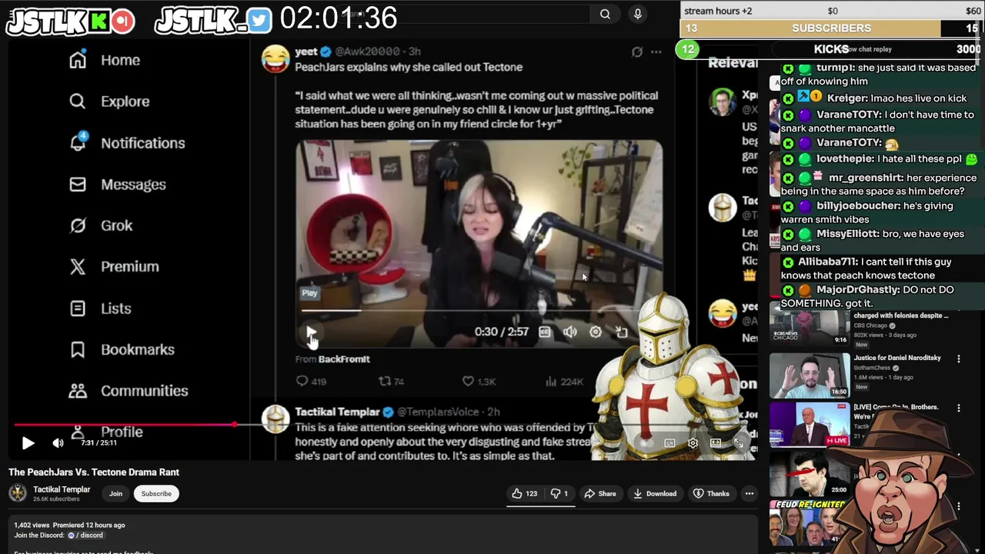Open the BackFromIt source link
Image resolution: width=985 pixels, height=554 pixels.
(344, 359)
